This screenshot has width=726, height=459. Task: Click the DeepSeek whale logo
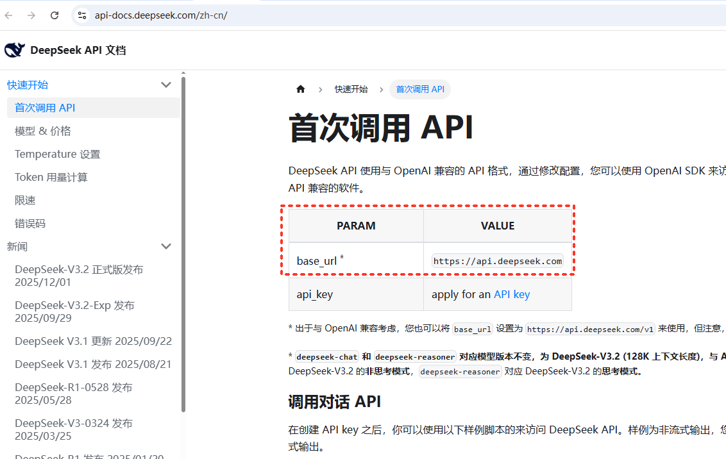(x=15, y=50)
